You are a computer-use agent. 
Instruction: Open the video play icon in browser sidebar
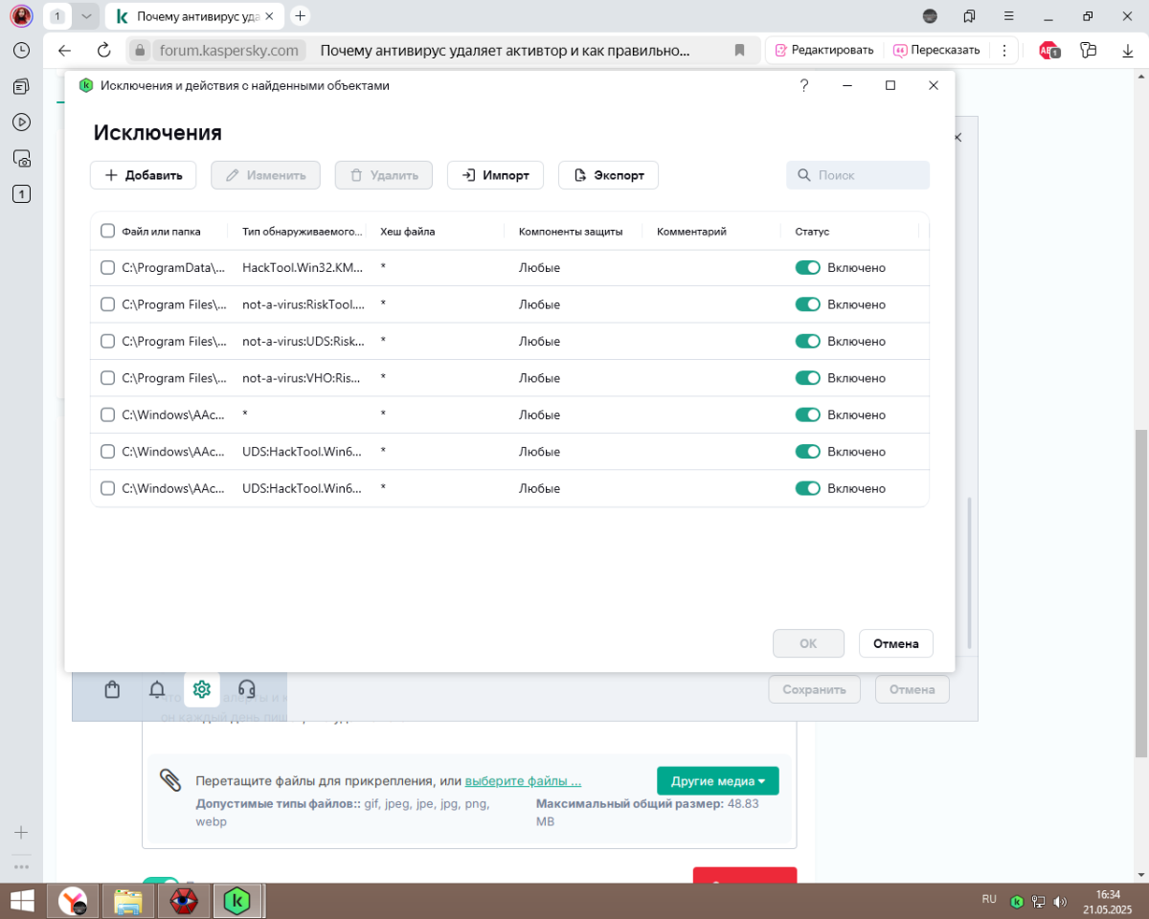click(x=21, y=123)
